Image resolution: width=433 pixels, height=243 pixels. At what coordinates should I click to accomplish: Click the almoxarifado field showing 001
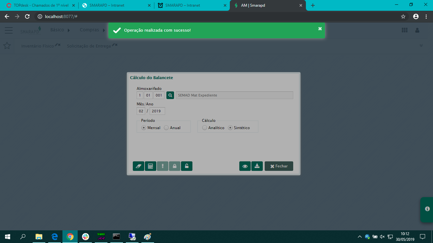coord(159,95)
